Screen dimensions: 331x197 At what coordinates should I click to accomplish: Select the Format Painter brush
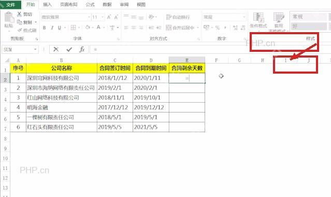pos(20,30)
